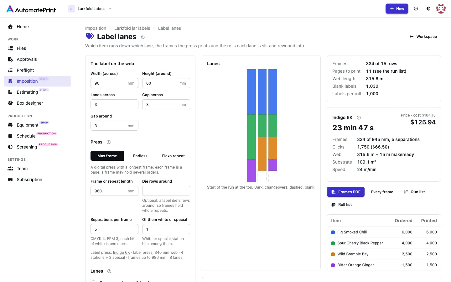The height and width of the screenshot is (282, 451).
Task: Click the New button
Action: coord(397,9)
